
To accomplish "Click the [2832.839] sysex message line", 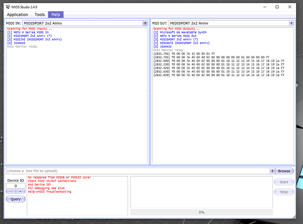I will [x=219, y=75].
